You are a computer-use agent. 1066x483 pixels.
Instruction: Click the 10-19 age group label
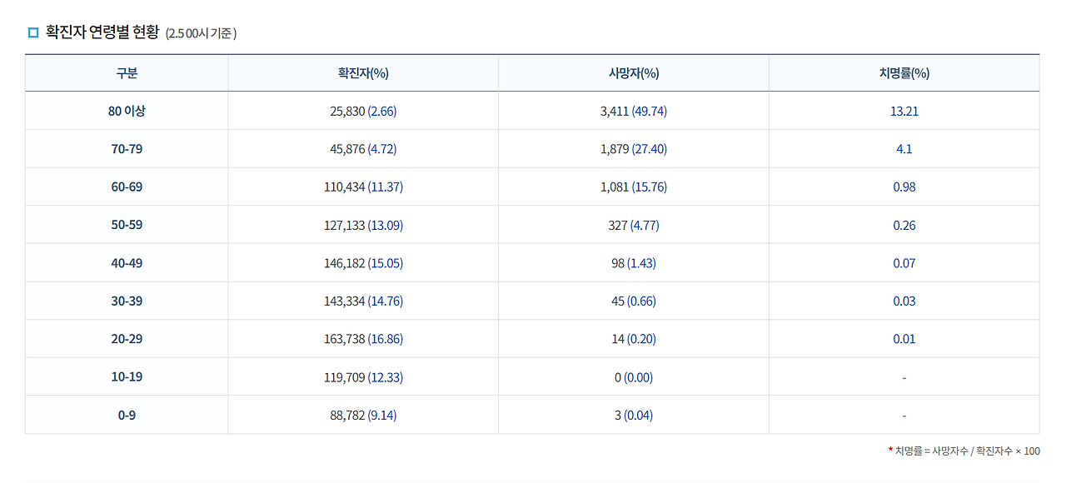[127, 377]
